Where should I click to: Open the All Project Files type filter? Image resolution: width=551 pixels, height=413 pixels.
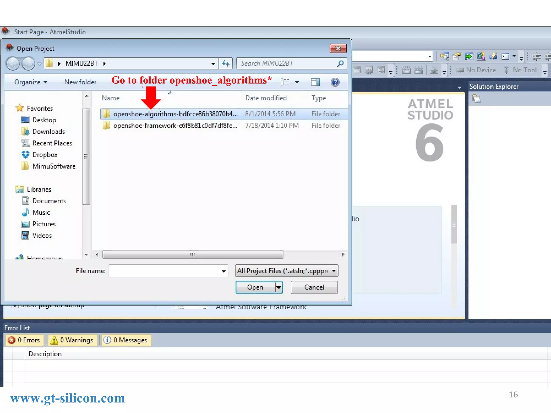[287, 271]
